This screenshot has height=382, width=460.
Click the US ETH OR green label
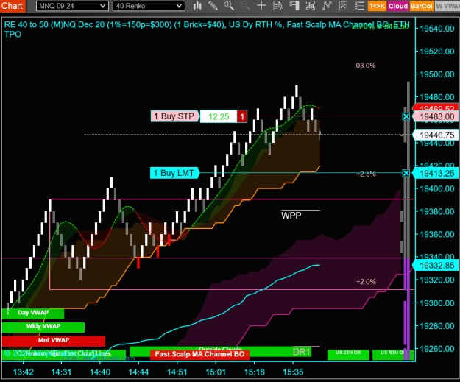[x=348, y=354]
